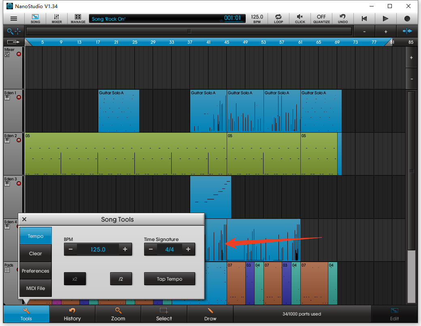Rewind to the song start

click(364, 19)
